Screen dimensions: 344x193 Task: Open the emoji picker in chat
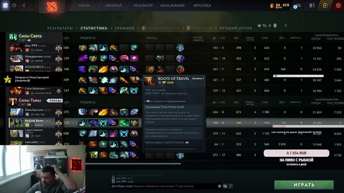pos(220,186)
